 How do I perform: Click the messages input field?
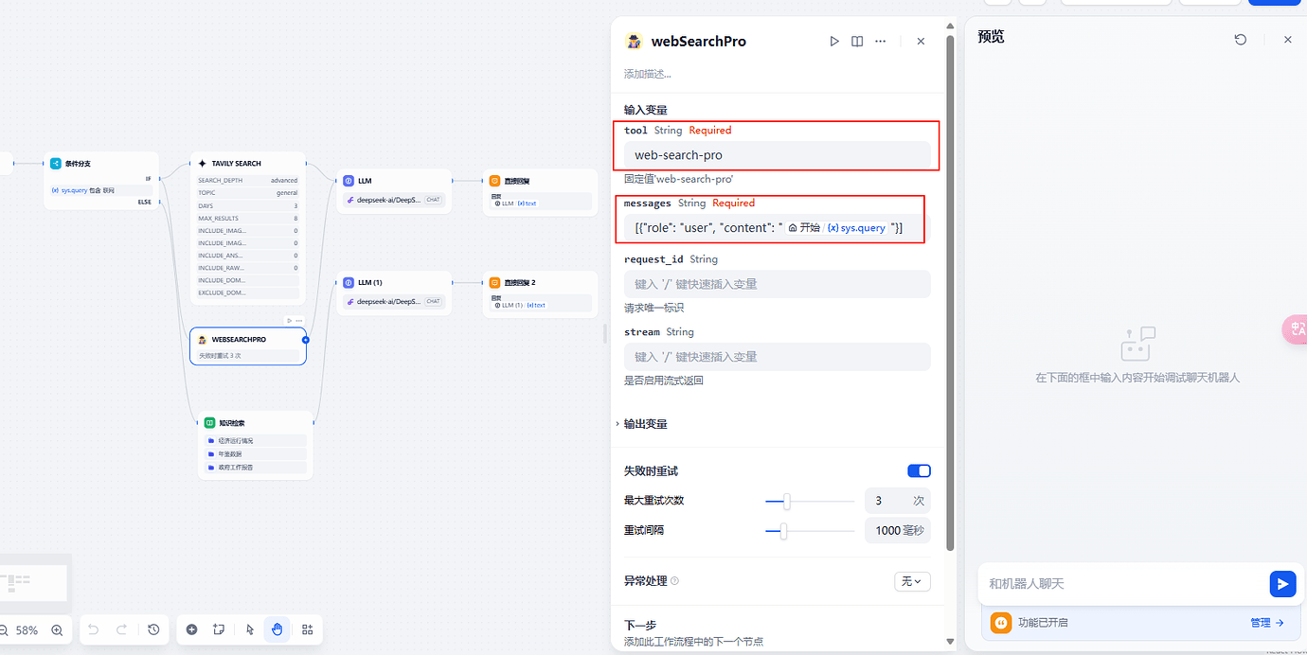pyautogui.click(x=777, y=228)
